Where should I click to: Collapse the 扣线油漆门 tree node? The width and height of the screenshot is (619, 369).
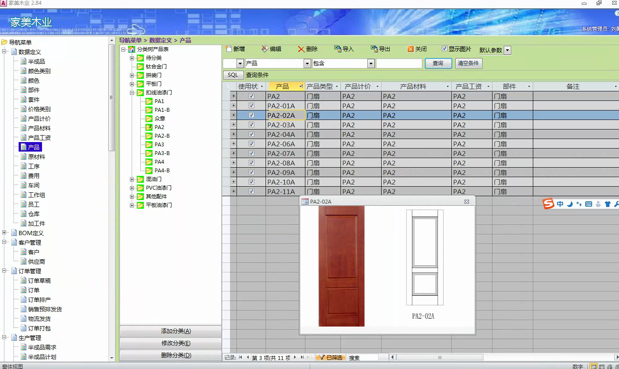pyautogui.click(x=132, y=93)
